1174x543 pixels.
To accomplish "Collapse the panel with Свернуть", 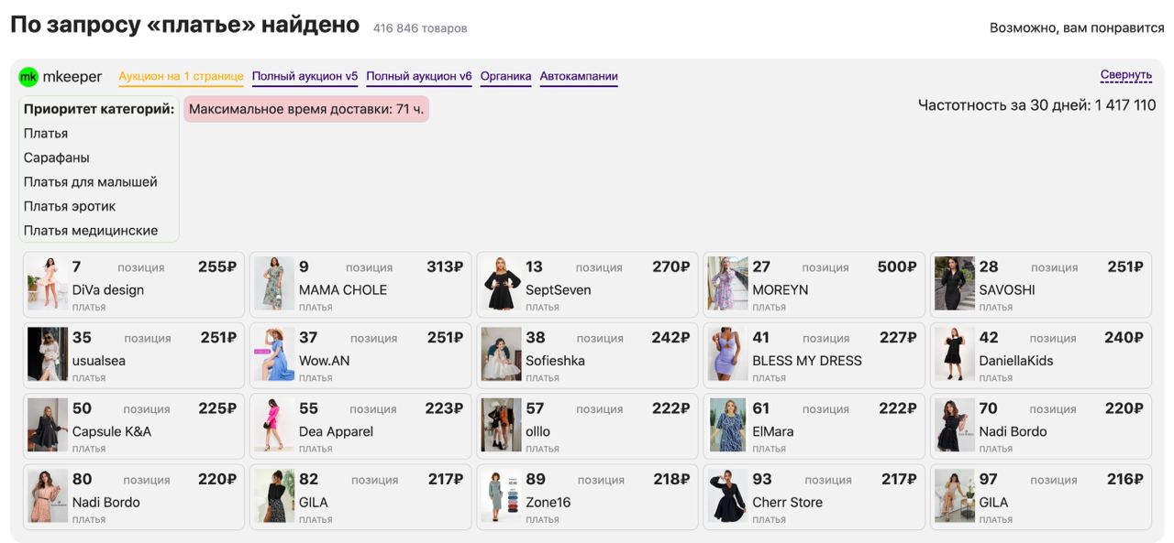I will tap(1125, 75).
